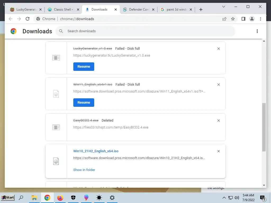Click Show in folder for Win10 ISO
271x203 pixels.
pos(84,170)
